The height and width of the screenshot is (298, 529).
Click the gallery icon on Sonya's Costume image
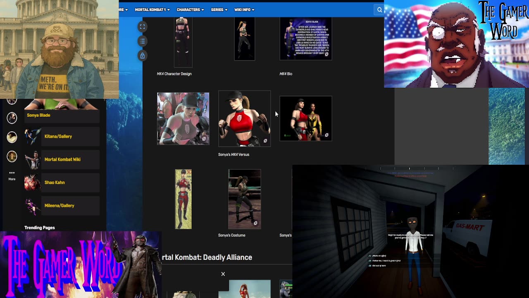click(x=255, y=223)
